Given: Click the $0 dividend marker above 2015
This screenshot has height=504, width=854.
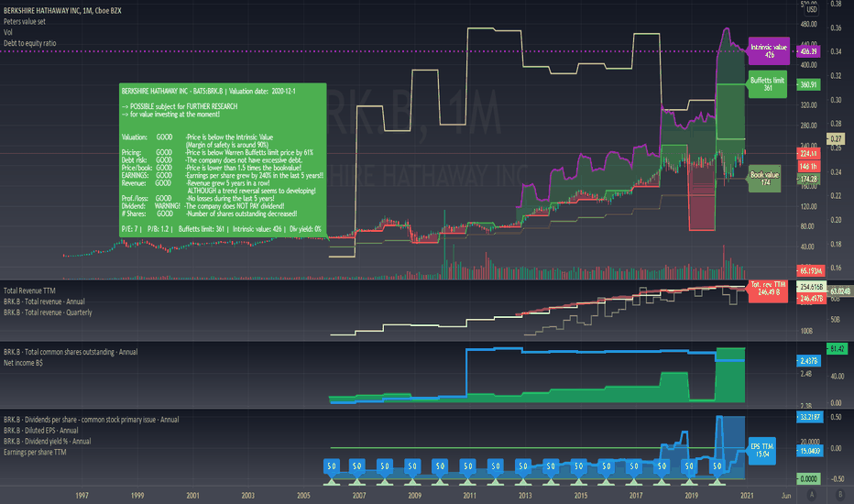Looking at the screenshot, I should coord(578,466).
